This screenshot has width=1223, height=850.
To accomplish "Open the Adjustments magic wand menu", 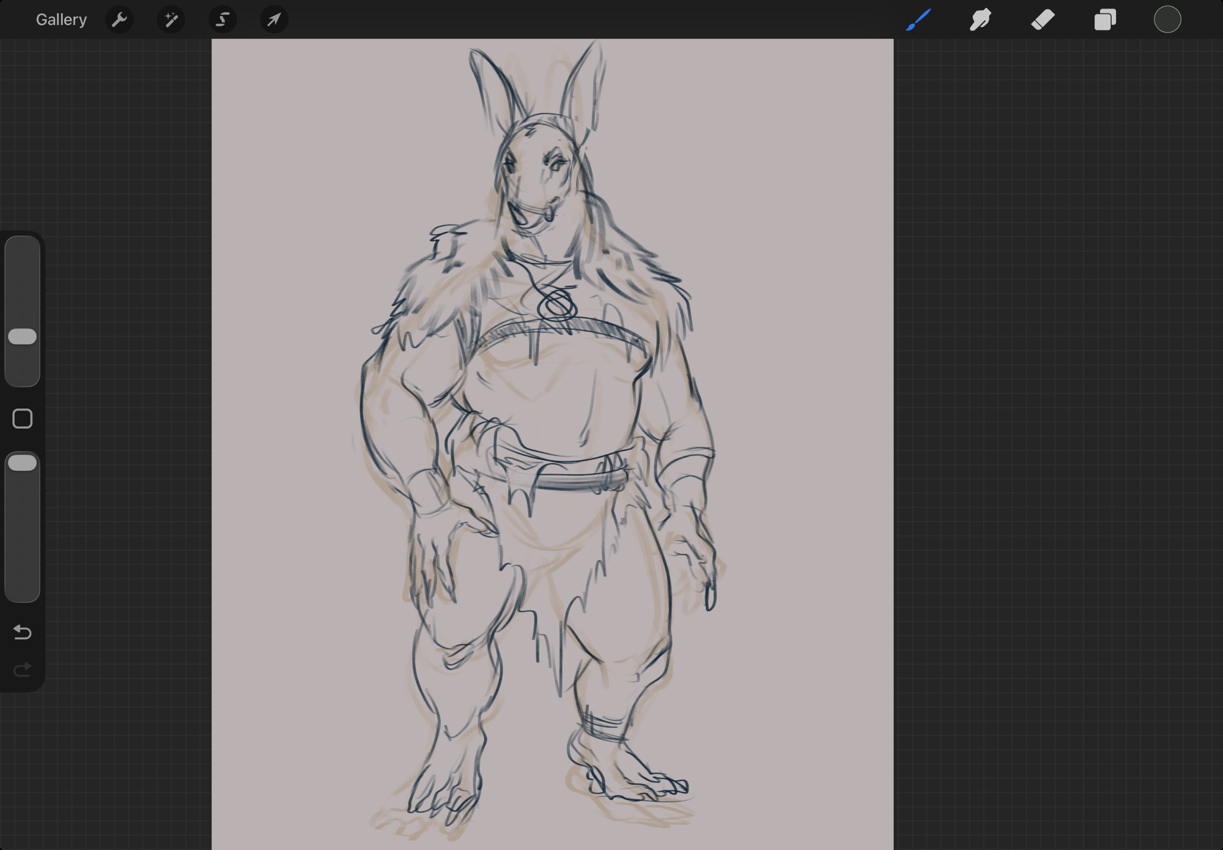I will coord(171,20).
